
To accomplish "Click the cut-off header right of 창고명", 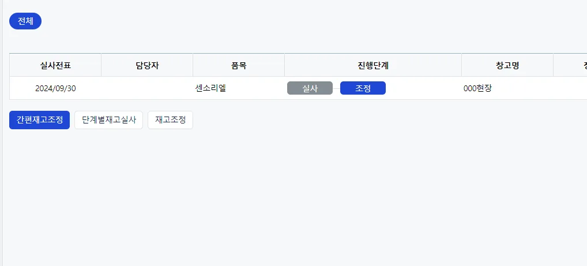I will pos(570,65).
